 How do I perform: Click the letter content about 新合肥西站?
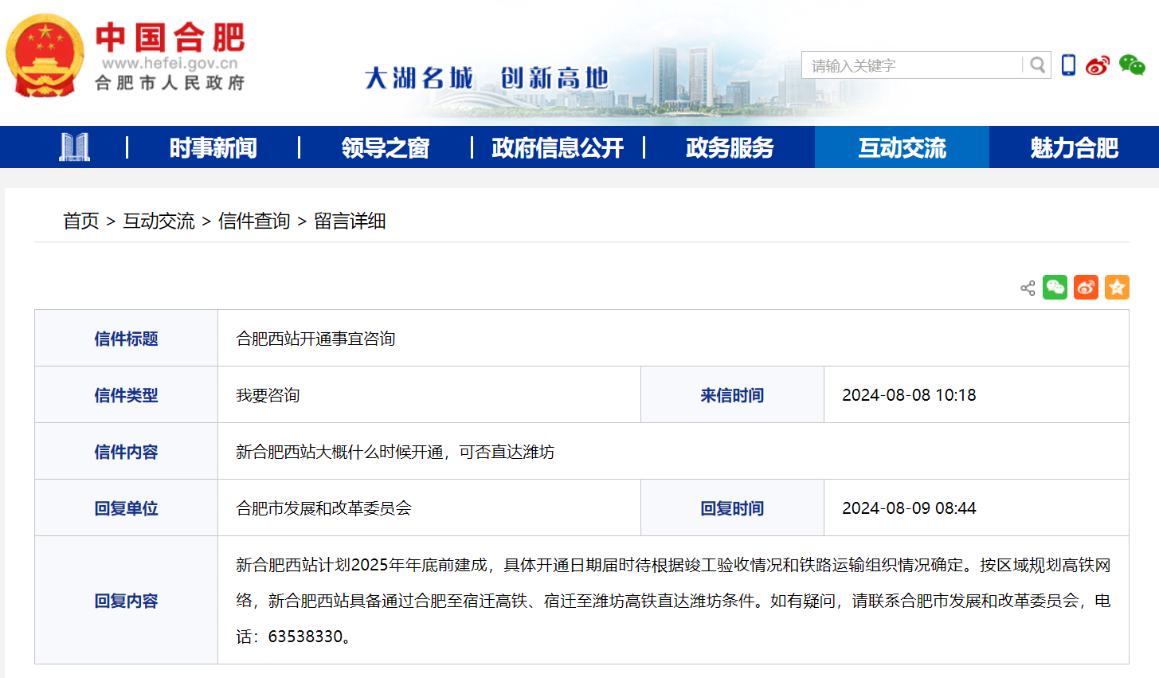pyautogui.click(x=395, y=452)
